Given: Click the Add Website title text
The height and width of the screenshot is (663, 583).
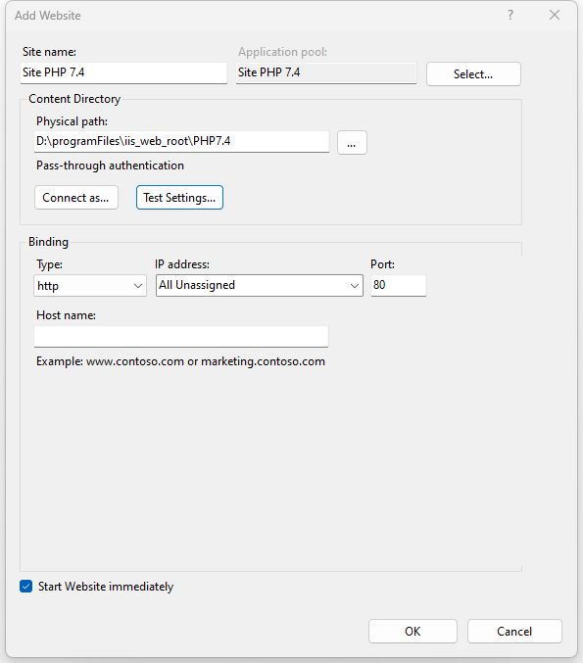Looking at the screenshot, I should [48, 16].
